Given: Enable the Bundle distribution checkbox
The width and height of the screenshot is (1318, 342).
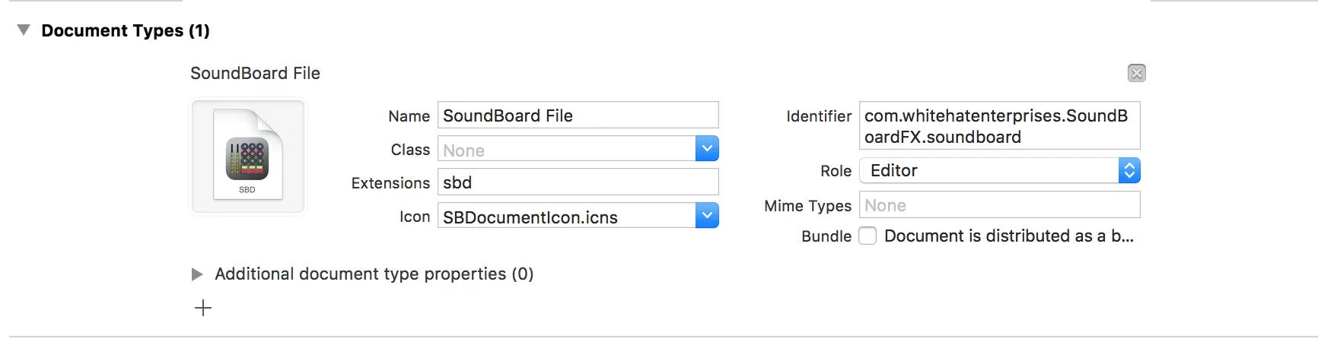Looking at the screenshot, I should 868,236.
